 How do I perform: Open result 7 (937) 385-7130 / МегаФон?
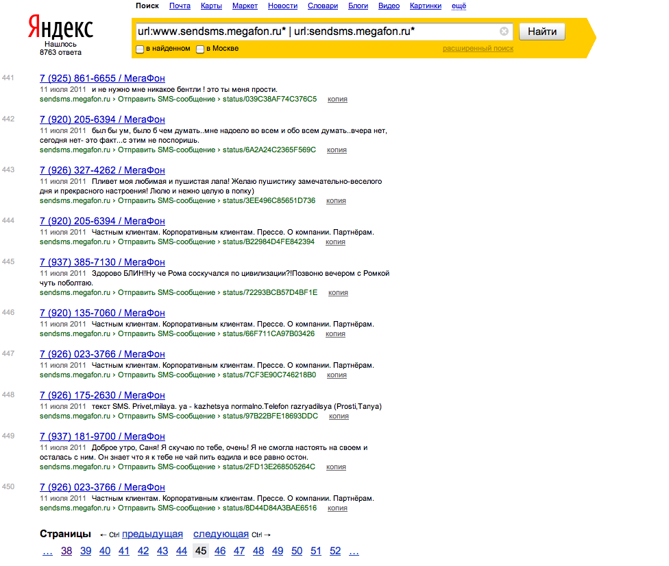coord(102,262)
